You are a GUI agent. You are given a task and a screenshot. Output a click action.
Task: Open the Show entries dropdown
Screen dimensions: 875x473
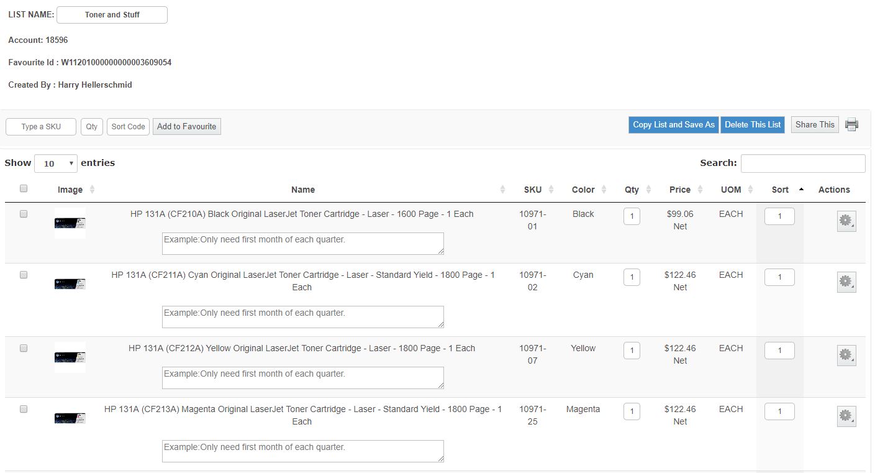point(56,163)
